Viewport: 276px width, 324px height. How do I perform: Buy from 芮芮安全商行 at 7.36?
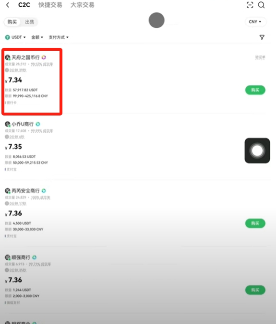click(255, 223)
